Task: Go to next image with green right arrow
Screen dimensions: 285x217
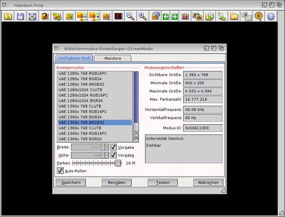Action: [x=174, y=17]
